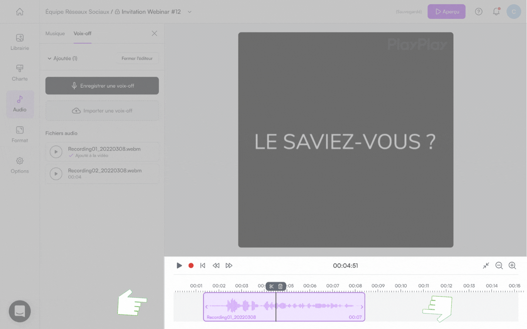The image size is (527, 329).
Task: Open the user avatar menu
Action: 514,12
